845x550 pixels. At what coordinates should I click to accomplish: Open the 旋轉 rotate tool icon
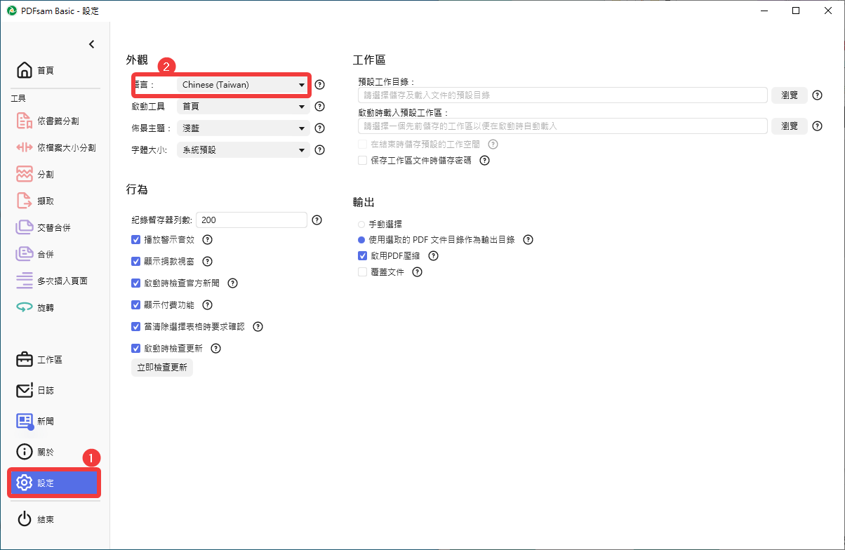point(25,307)
